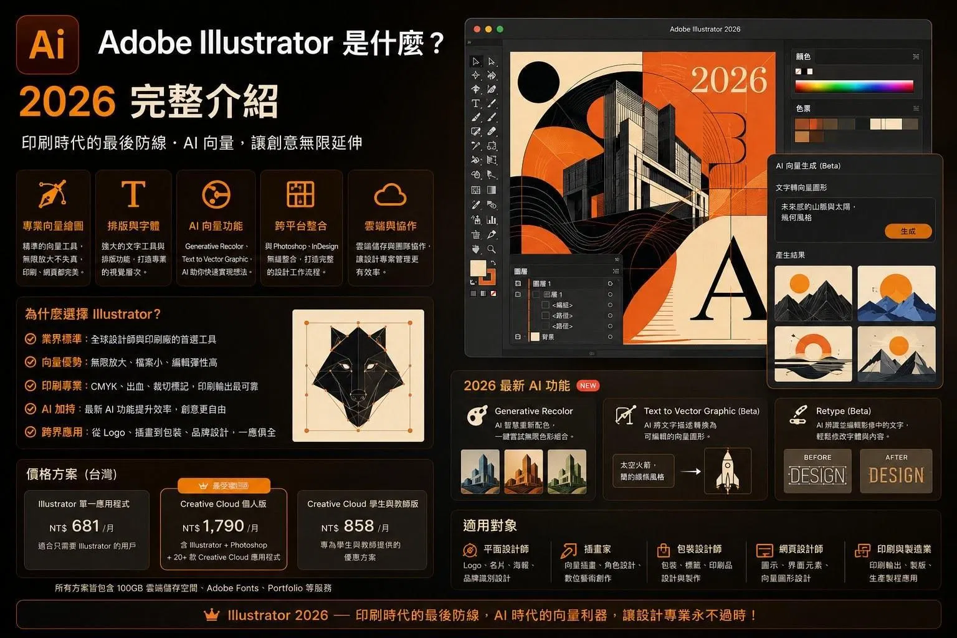
Task: Click the cloud icon above 雲端與協作
Action: 391,194
